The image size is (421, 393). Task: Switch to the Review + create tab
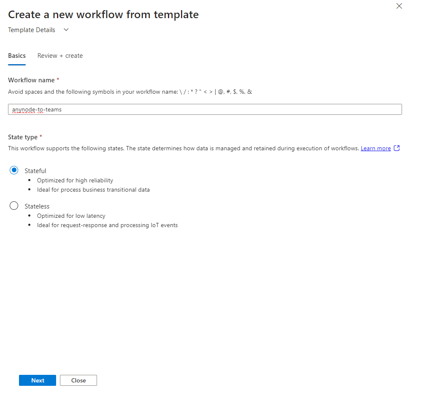[x=60, y=55]
